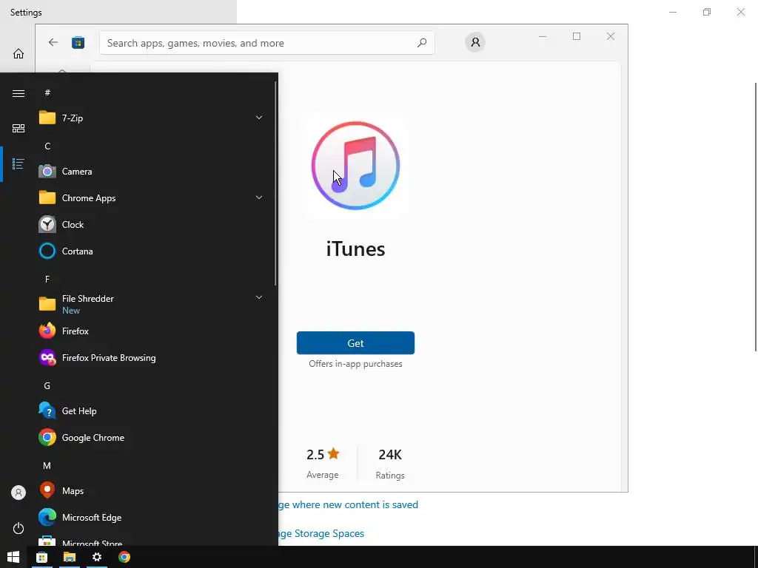
Task: Expand the 7-Zip folder
Action: pos(259,118)
